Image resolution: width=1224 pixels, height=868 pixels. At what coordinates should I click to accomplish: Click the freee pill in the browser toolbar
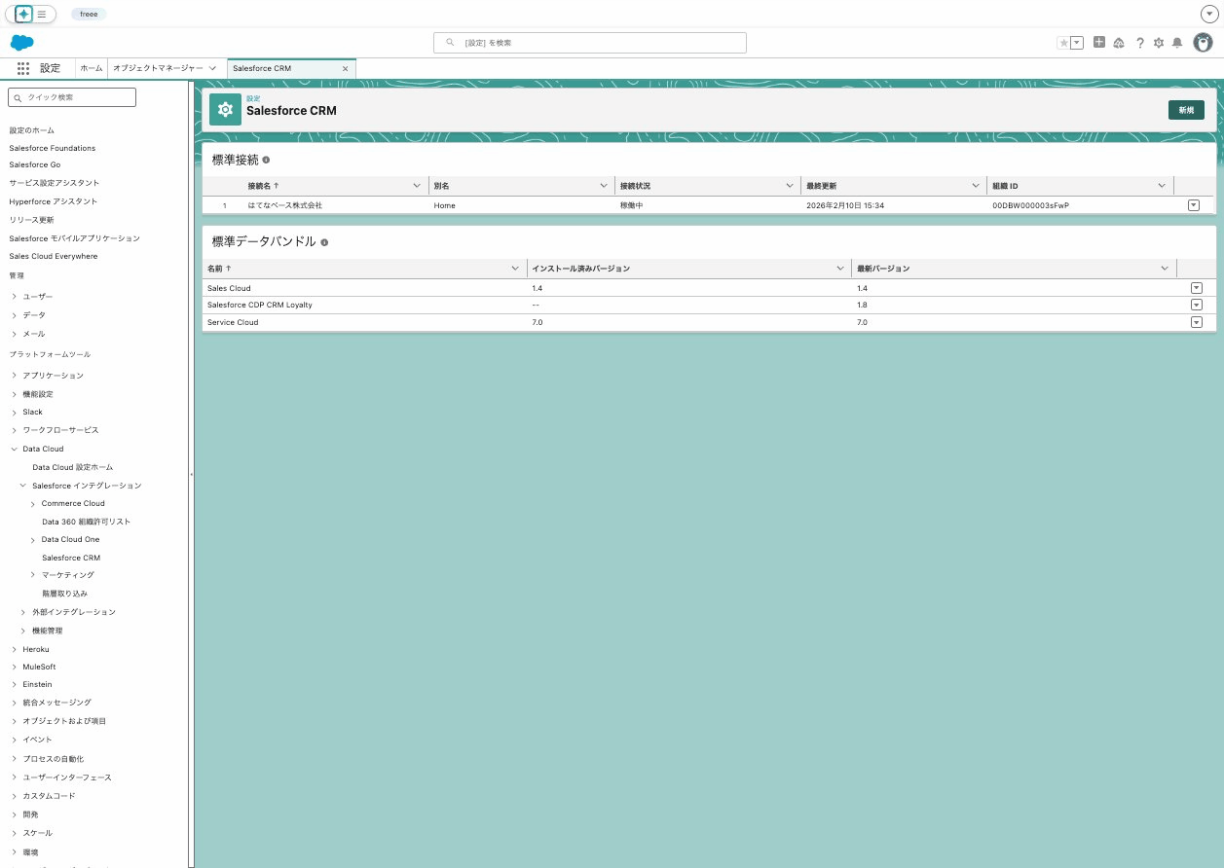88,14
